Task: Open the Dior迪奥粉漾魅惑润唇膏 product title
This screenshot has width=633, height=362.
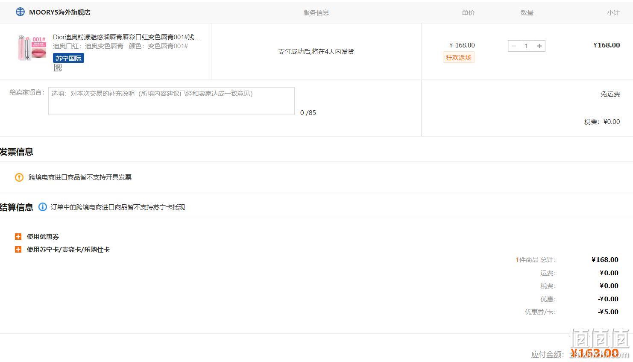Action: click(x=126, y=37)
